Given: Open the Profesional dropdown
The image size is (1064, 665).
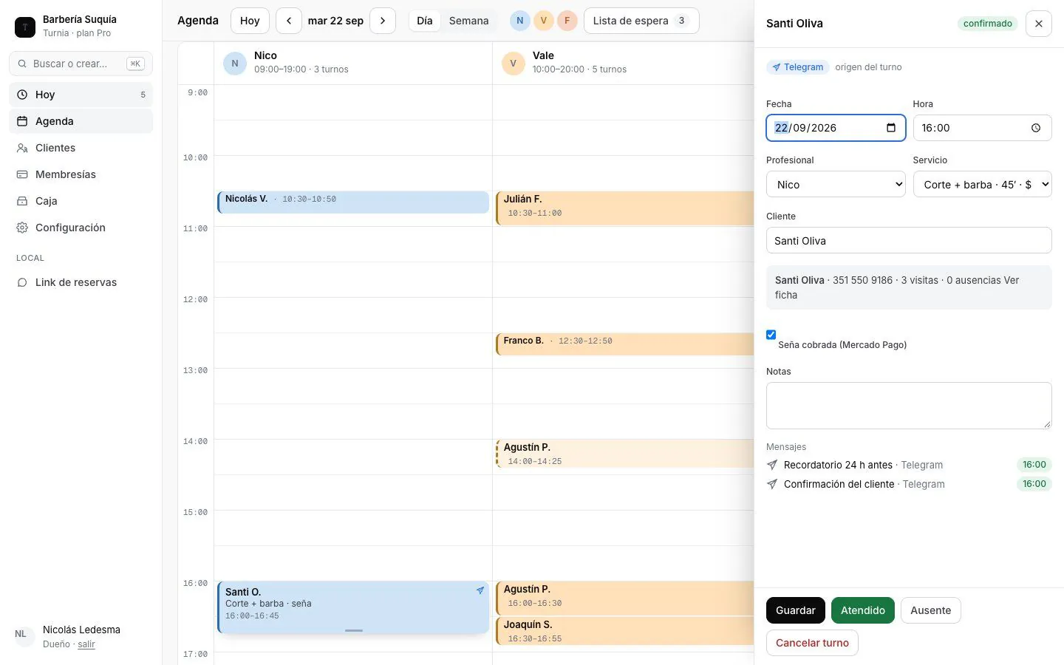Looking at the screenshot, I should point(836,185).
